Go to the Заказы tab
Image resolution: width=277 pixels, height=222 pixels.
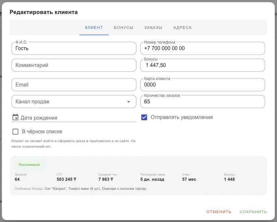point(153,28)
